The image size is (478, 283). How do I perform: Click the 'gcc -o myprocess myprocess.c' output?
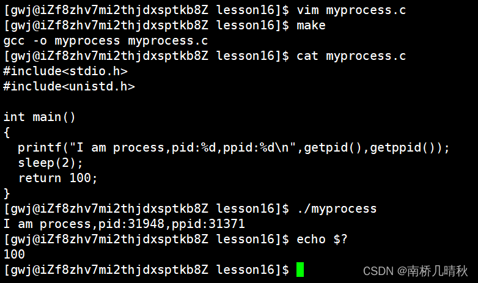[x=106, y=41]
